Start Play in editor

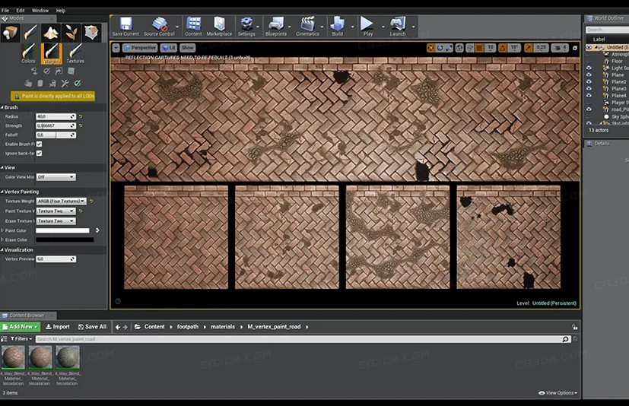click(367, 27)
